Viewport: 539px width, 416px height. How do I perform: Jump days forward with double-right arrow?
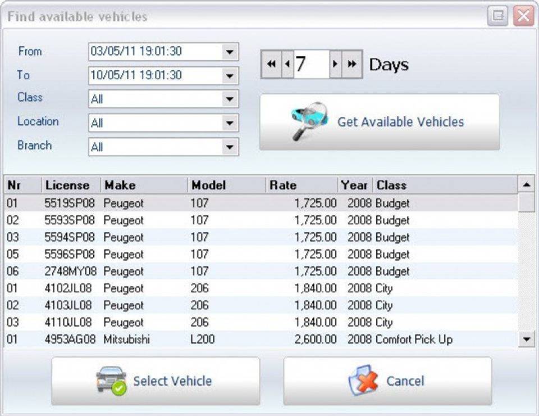pyautogui.click(x=352, y=64)
